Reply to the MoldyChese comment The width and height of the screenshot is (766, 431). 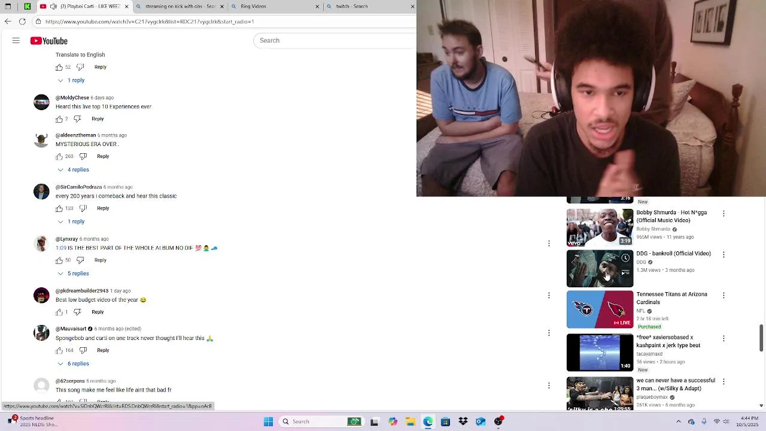tap(98, 119)
